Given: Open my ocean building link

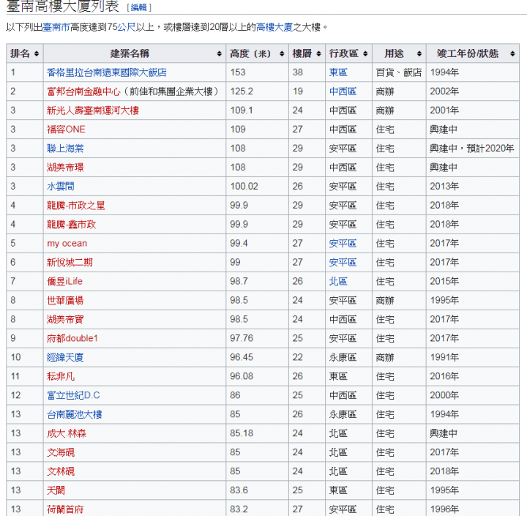Looking at the screenshot, I should click(67, 244).
